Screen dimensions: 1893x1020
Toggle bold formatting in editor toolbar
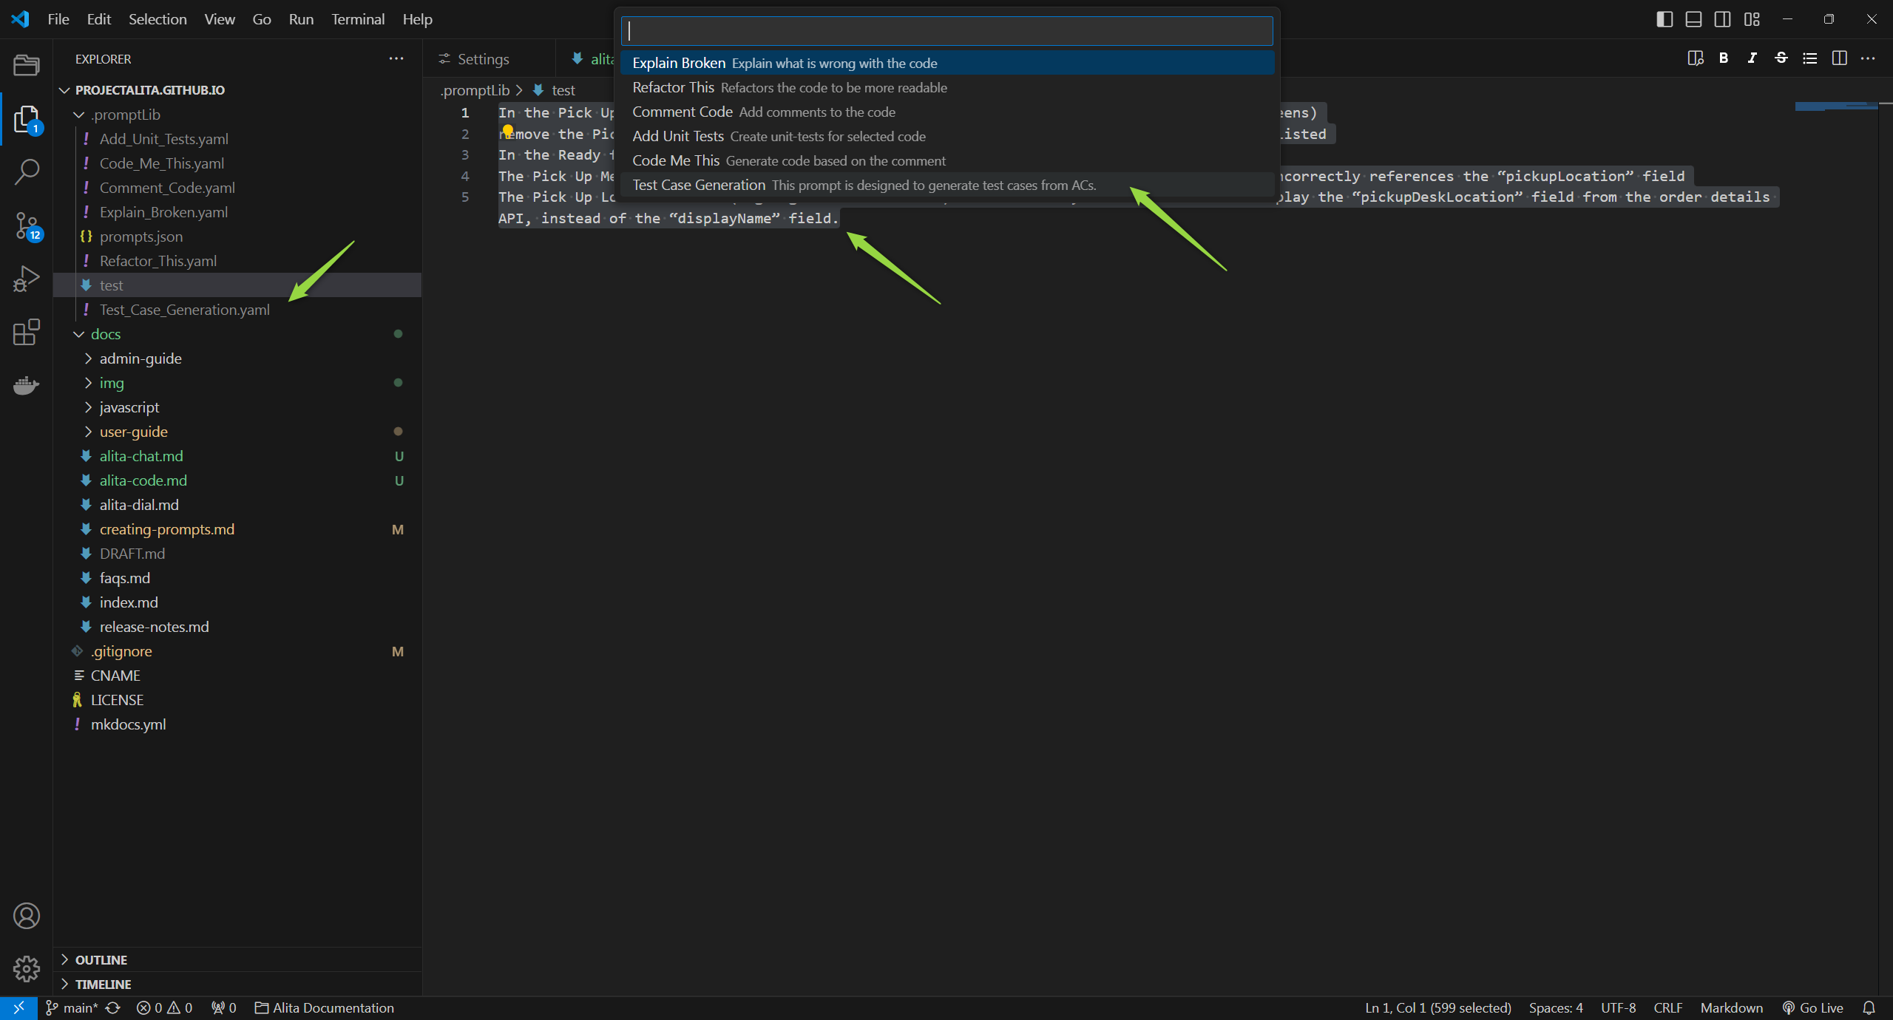[1724, 58]
